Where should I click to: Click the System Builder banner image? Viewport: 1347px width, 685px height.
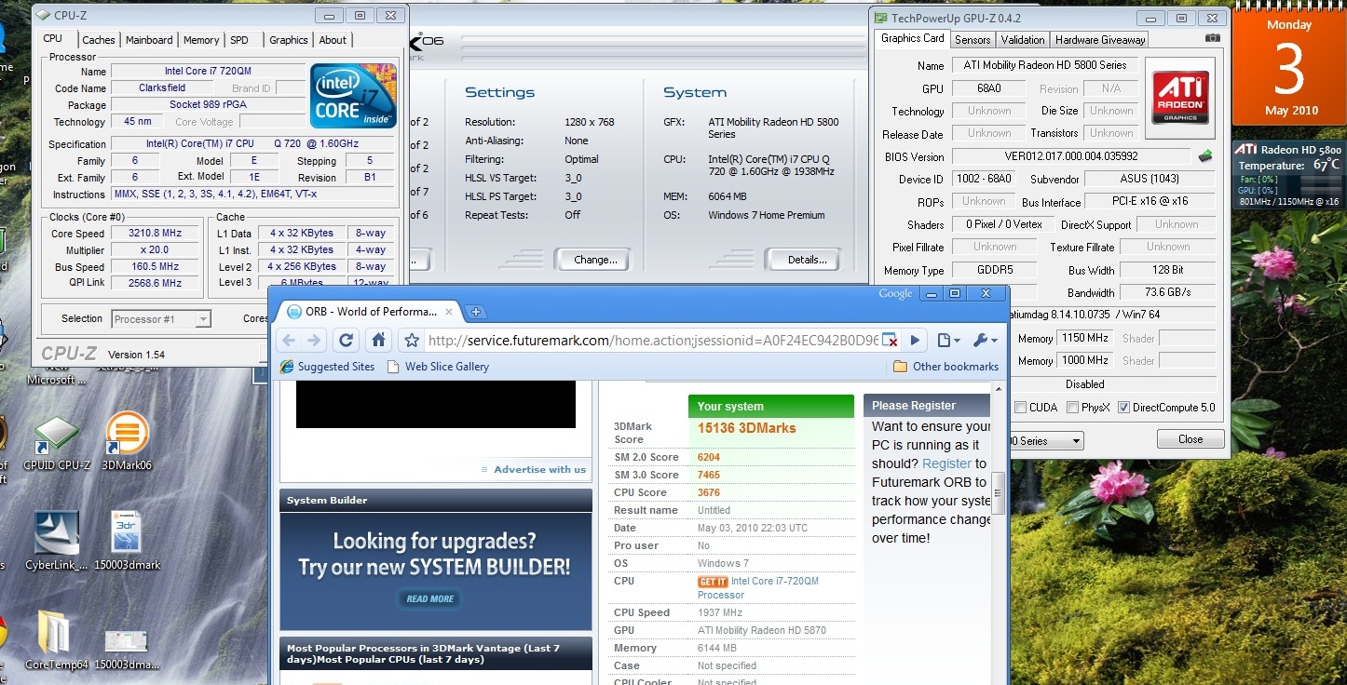[x=436, y=571]
